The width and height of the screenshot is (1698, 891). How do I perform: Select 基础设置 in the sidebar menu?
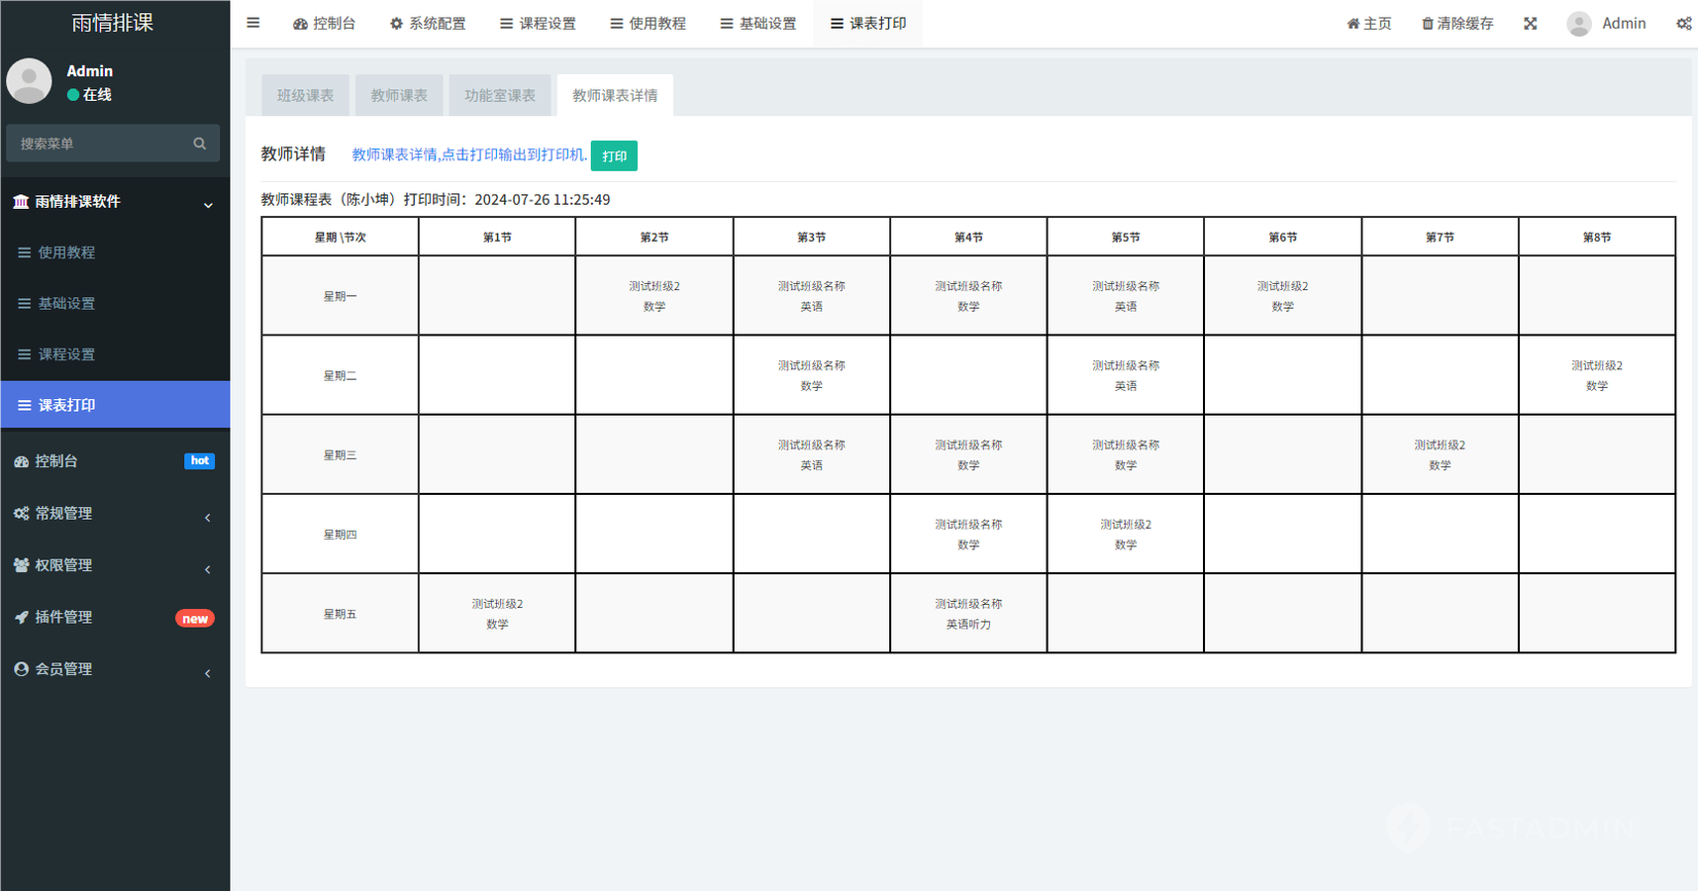(x=66, y=304)
